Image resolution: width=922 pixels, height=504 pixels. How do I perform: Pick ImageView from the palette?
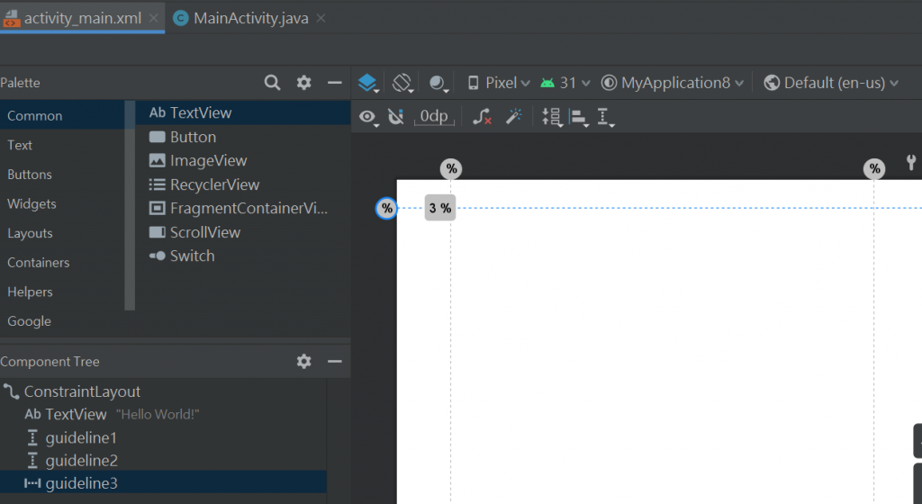(243, 160)
